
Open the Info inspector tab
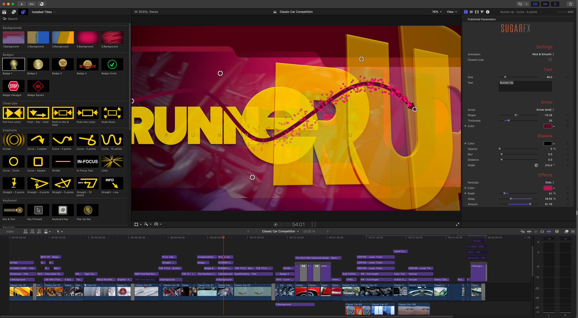pyautogui.click(x=487, y=12)
